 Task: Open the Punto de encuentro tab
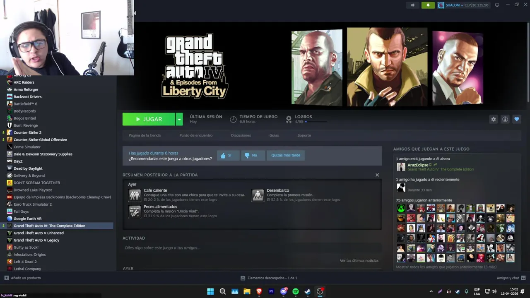[x=196, y=135]
